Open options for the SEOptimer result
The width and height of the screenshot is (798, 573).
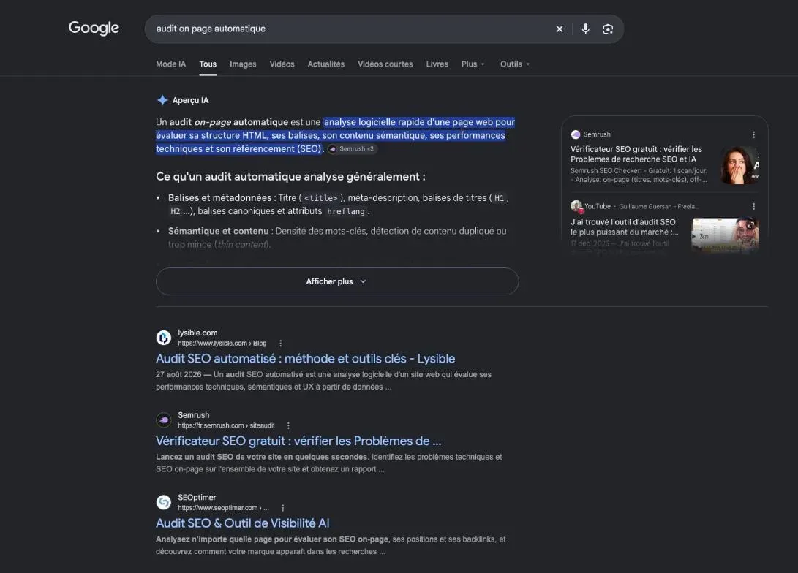[x=283, y=508]
